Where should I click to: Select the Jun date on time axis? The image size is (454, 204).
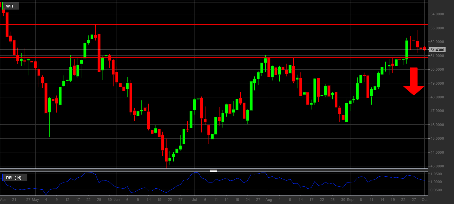tap(117, 199)
